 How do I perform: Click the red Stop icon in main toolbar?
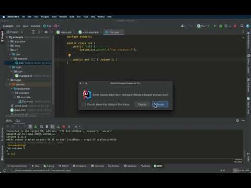tap(235, 26)
